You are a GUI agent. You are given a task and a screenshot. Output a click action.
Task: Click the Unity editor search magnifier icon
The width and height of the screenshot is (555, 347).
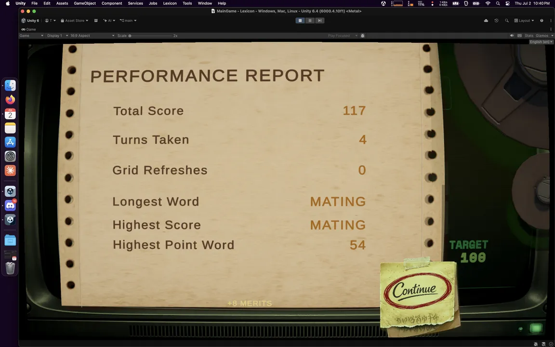click(x=506, y=21)
